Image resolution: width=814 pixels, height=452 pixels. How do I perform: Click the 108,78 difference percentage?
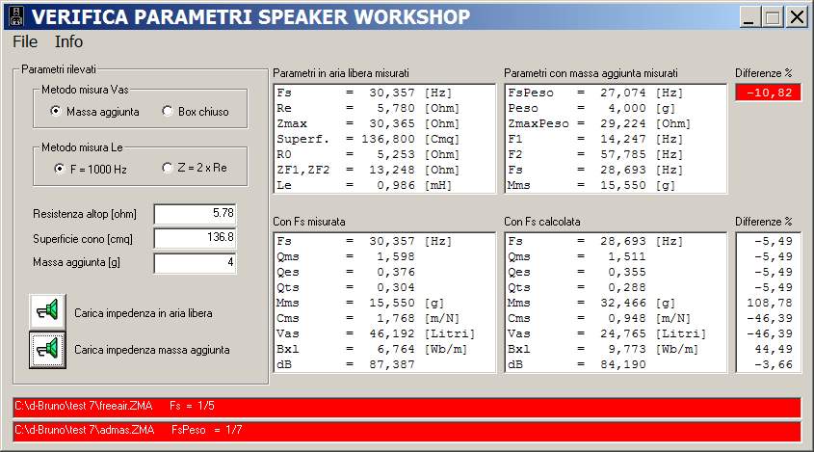point(770,303)
